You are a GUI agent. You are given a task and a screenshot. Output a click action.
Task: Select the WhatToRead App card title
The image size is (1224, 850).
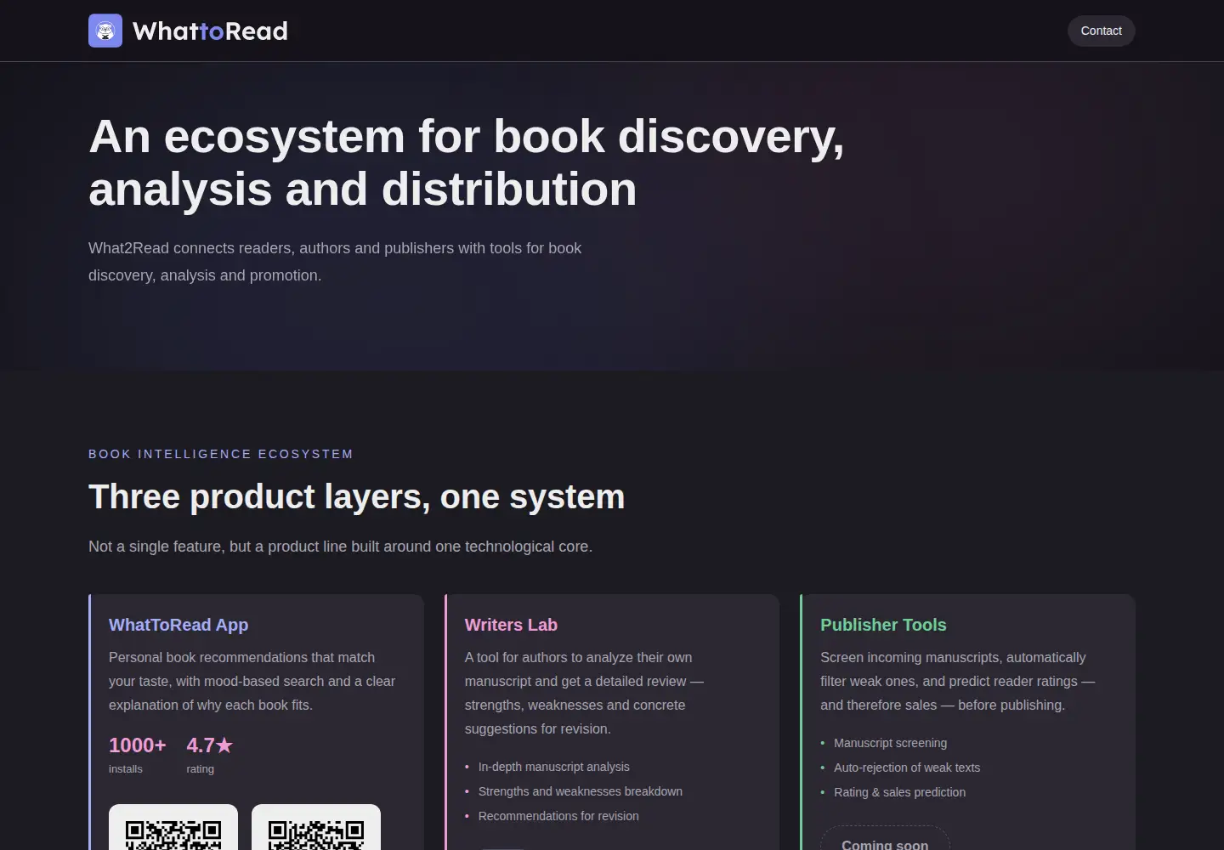pyautogui.click(x=178, y=625)
